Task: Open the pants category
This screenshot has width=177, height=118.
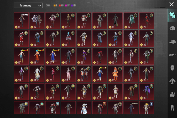Action: click(x=172, y=108)
